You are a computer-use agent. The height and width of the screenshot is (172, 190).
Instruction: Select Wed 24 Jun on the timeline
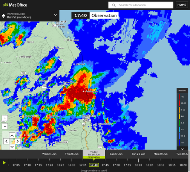point(49,154)
